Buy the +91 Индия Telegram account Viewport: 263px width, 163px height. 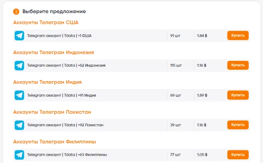238,95
